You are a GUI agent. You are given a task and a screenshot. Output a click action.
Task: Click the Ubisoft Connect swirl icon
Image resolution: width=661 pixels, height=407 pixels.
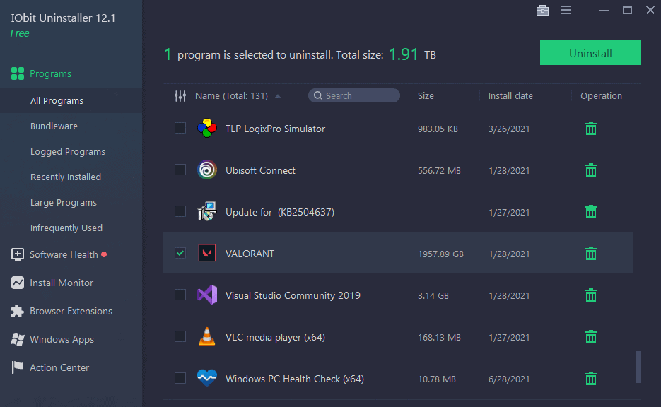(x=207, y=170)
